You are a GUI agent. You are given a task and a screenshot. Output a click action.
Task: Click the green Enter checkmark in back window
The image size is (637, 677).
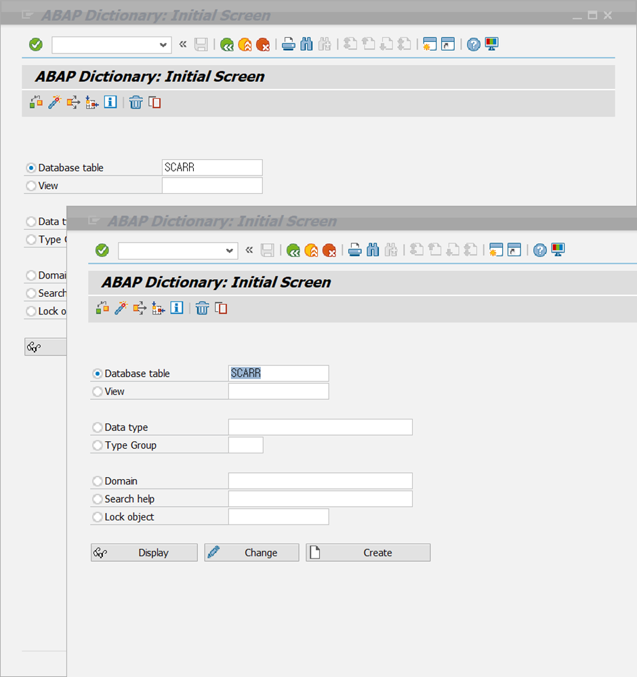[x=36, y=44]
